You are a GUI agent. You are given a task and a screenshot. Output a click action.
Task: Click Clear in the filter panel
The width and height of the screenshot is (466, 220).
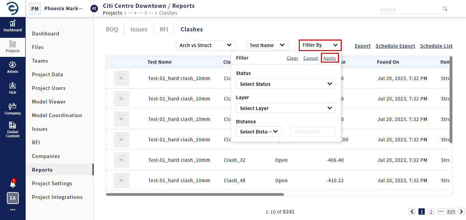pos(292,58)
